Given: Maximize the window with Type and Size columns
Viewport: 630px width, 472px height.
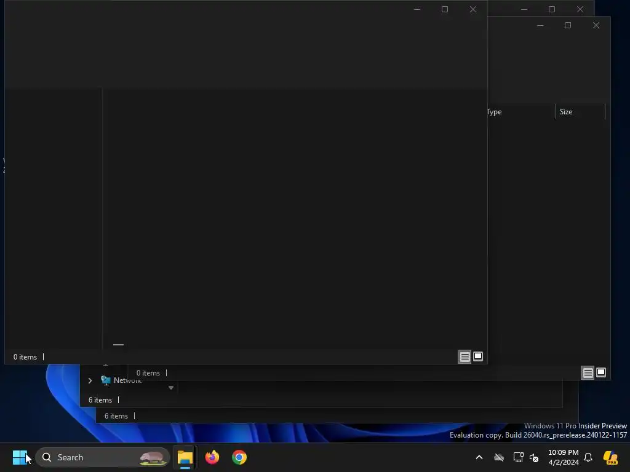Looking at the screenshot, I should [568, 25].
